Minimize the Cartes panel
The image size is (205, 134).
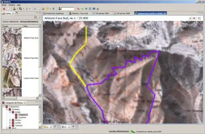click(37, 13)
